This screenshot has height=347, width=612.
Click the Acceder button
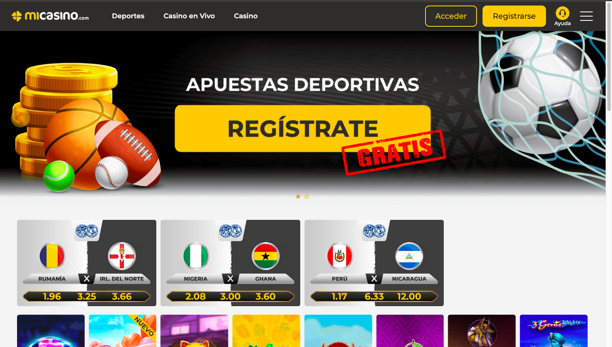(451, 16)
